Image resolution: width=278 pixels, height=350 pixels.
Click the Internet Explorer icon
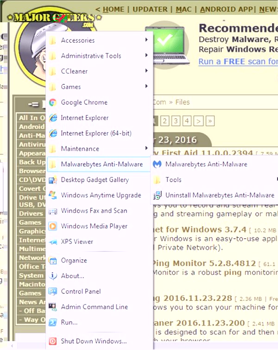pyautogui.click(x=53, y=118)
